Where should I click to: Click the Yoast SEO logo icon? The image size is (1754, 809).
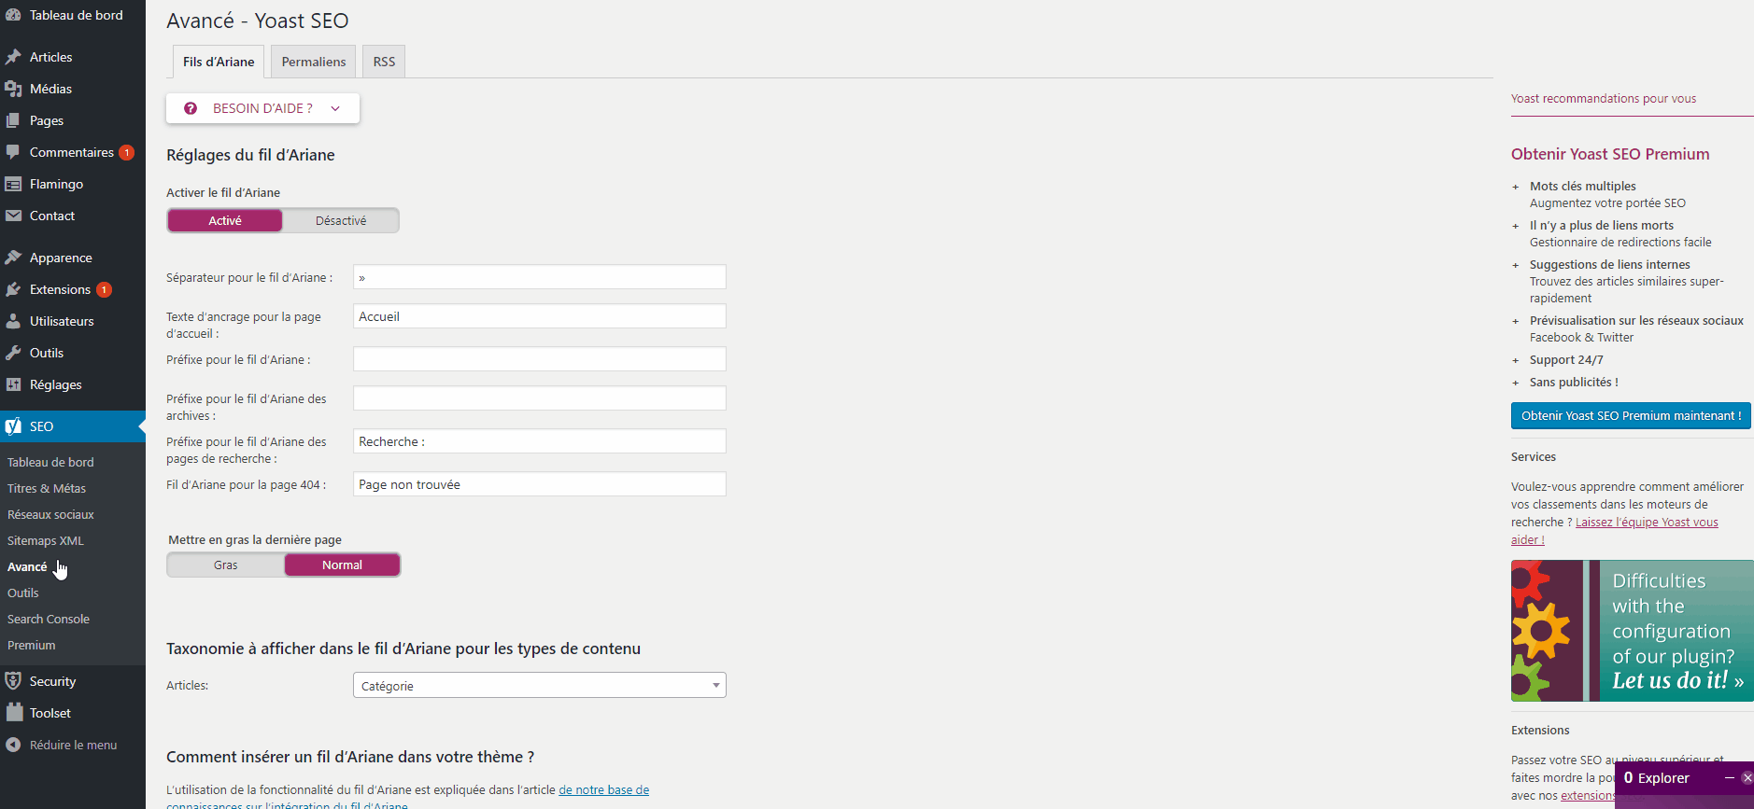(x=13, y=426)
